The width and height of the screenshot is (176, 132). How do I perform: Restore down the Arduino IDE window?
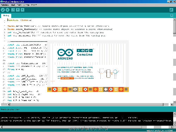171,1
